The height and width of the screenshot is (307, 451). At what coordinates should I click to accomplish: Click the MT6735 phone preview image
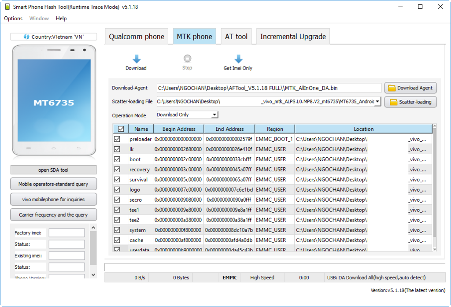pos(54,100)
